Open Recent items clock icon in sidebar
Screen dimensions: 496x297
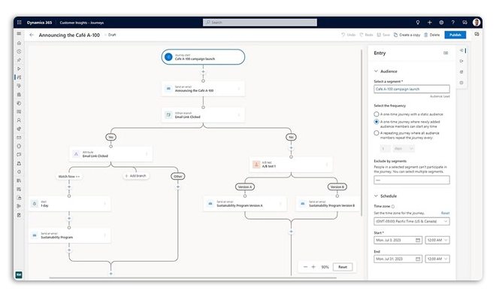pyautogui.click(x=19, y=51)
